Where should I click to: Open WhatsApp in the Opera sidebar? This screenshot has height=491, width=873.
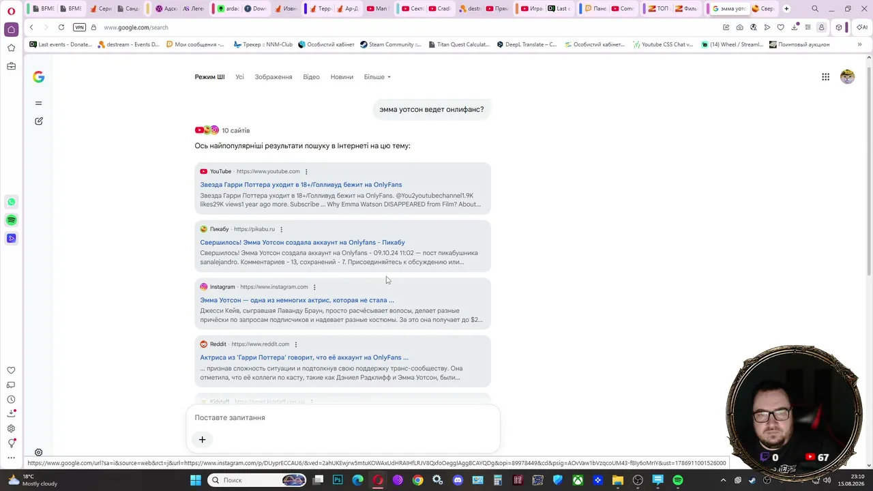click(x=11, y=202)
